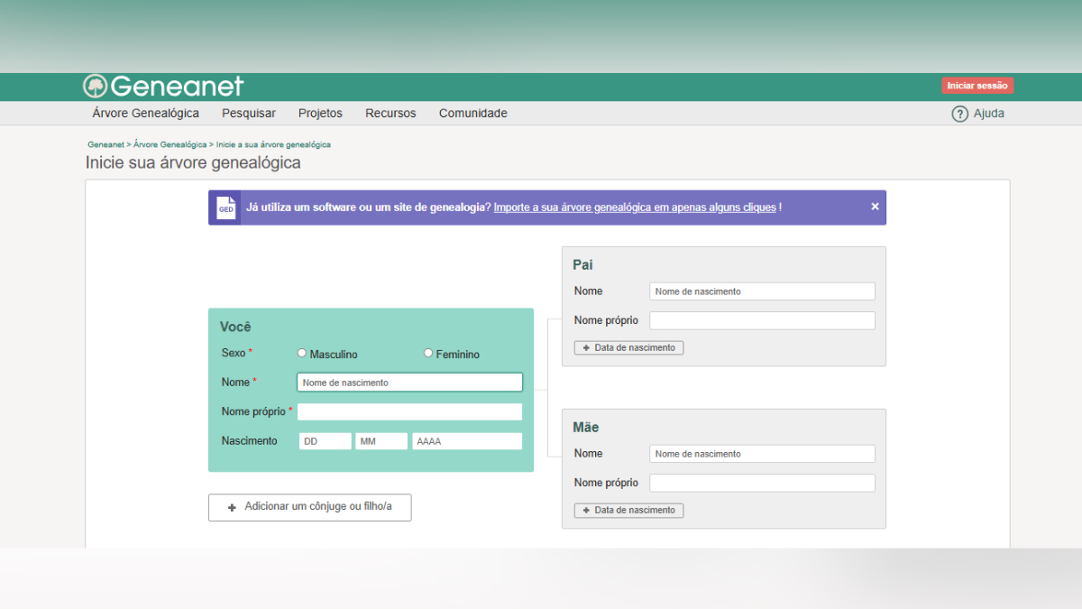Click the Geneanet tree logo icon
This screenshot has width=1082, height=609.
95,86
